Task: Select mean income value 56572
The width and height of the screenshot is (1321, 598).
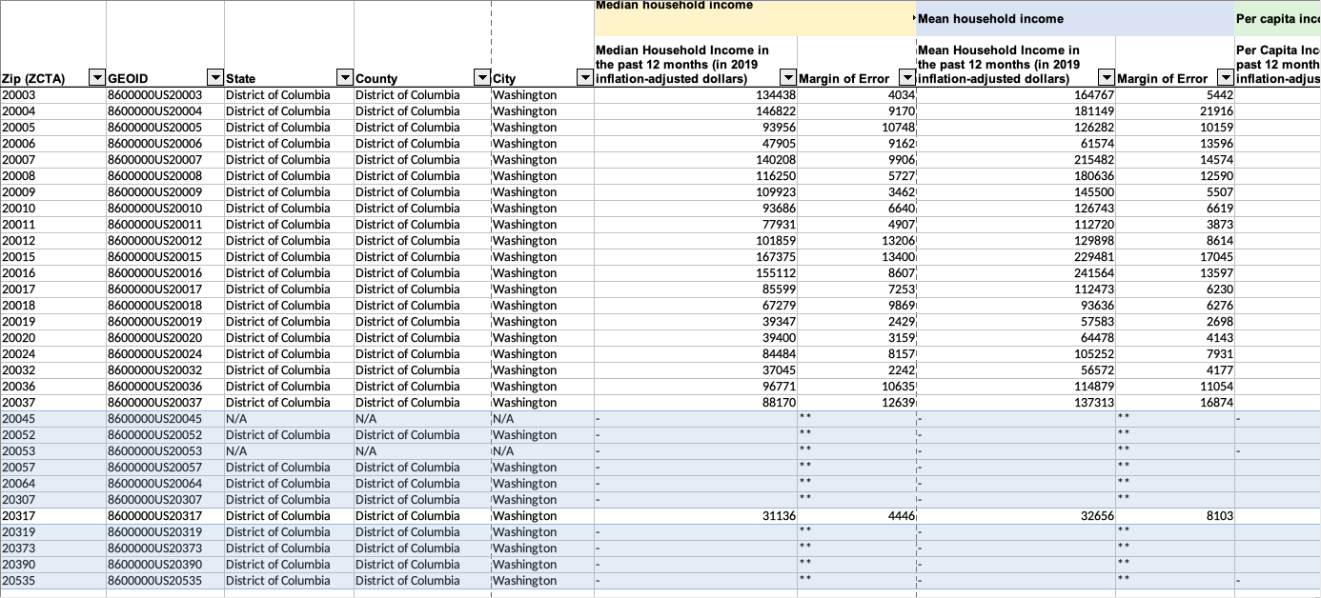Action: [x=1015, y=370]
